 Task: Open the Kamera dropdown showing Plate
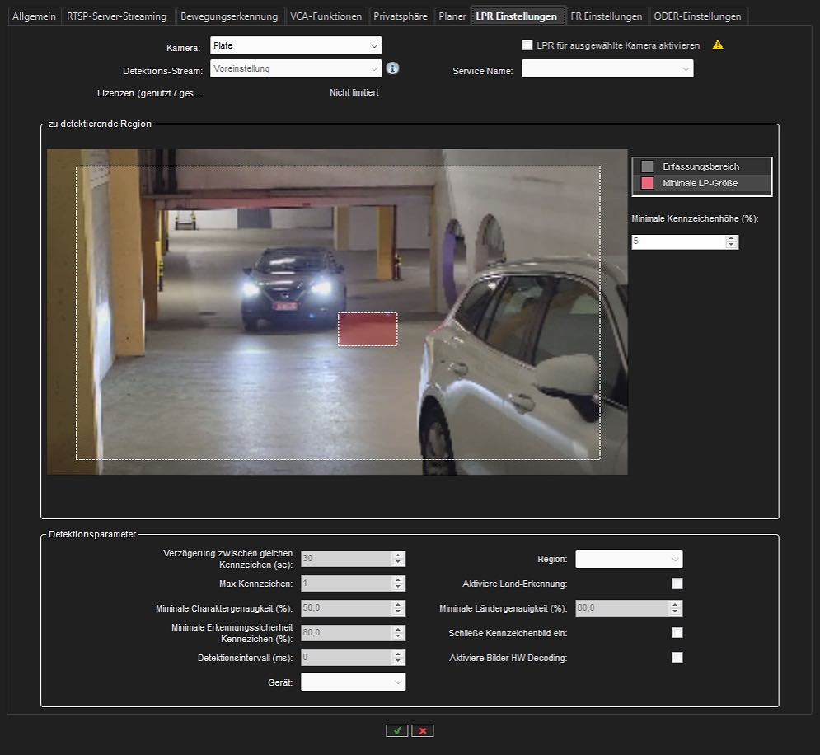coord(296,46)
